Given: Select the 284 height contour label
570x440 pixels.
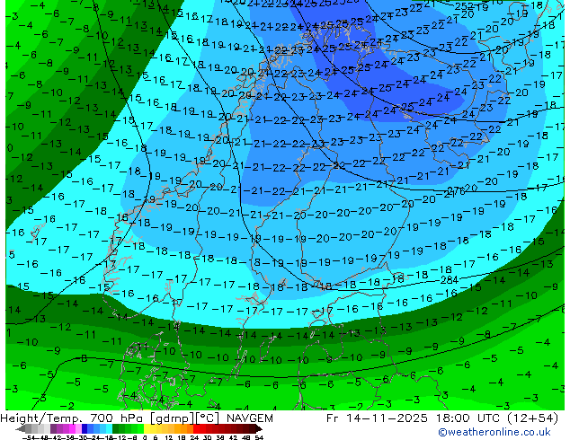Looking at the screenshot, I should [x=449, y=280].
